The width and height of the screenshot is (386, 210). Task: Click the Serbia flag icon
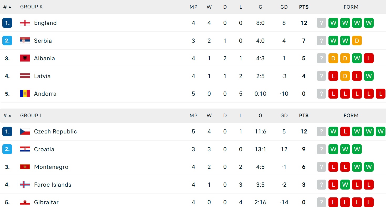coord(25,41)
